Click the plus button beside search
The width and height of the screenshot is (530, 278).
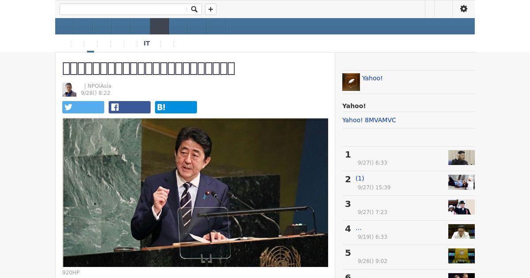tap(211, 9)
